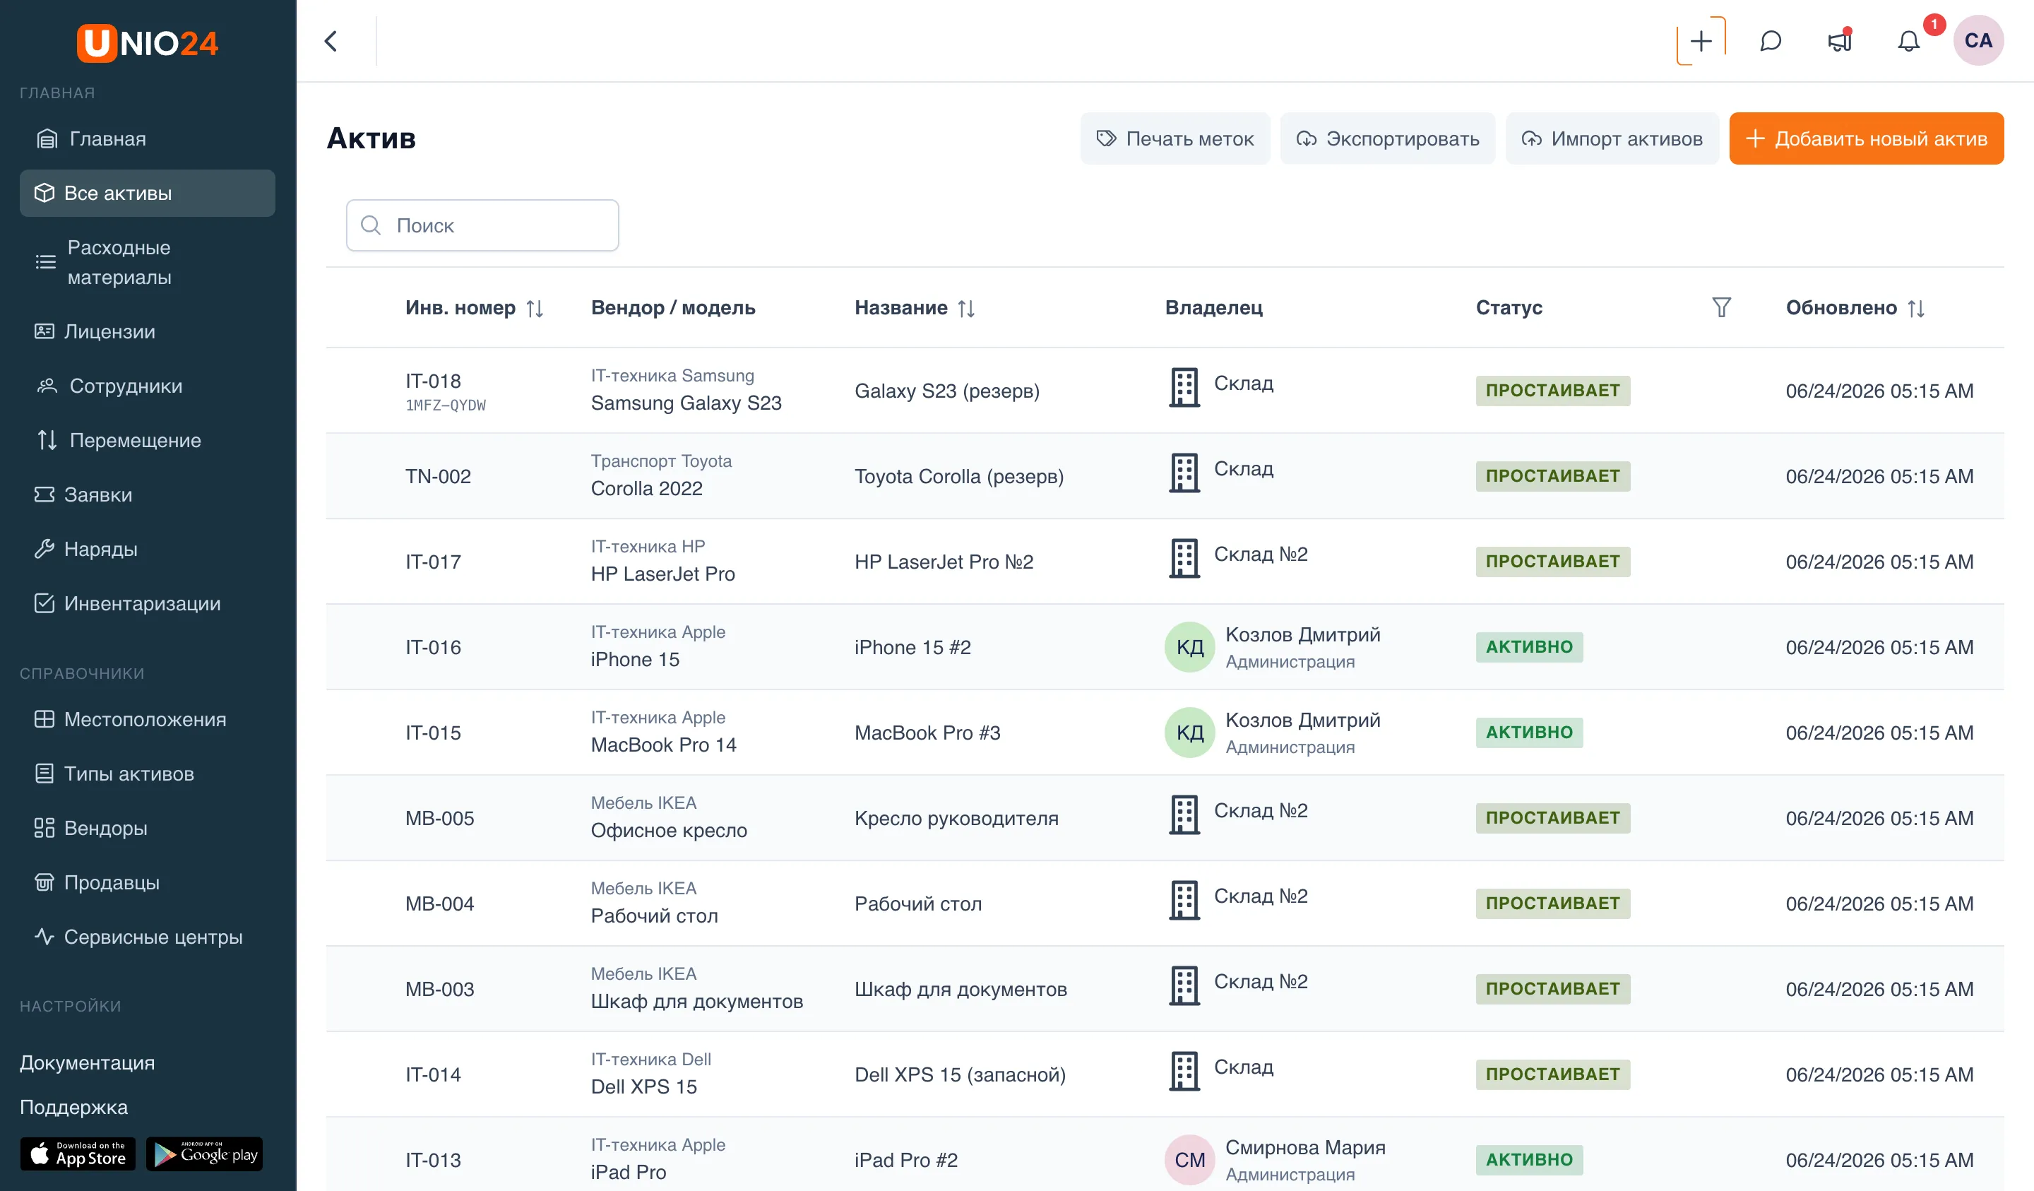The image size is (2034, 1191).
Task: Open the announcements megaphone icon
Action: (1840, 41)
